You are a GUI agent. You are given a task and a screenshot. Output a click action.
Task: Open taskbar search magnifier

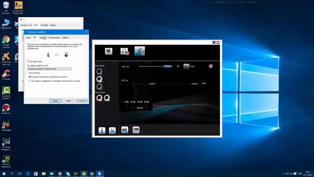(x=12, y=174)
